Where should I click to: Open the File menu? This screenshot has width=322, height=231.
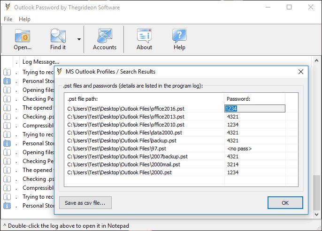point(8,19)
